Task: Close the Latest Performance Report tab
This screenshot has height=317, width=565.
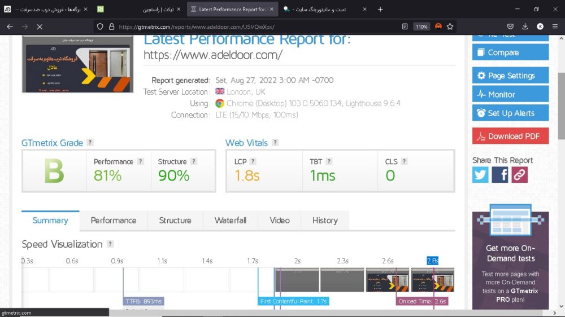Action: click(x=272, y=10)
